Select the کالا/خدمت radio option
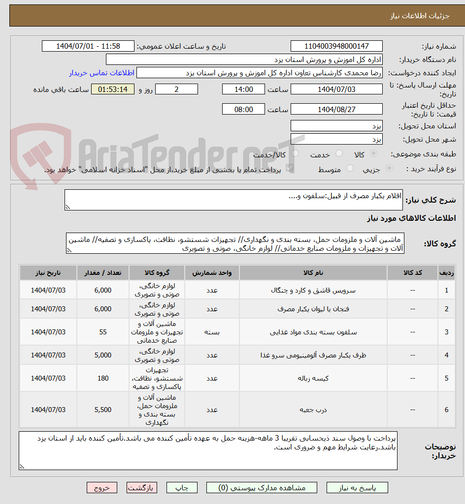 [296, 153]
